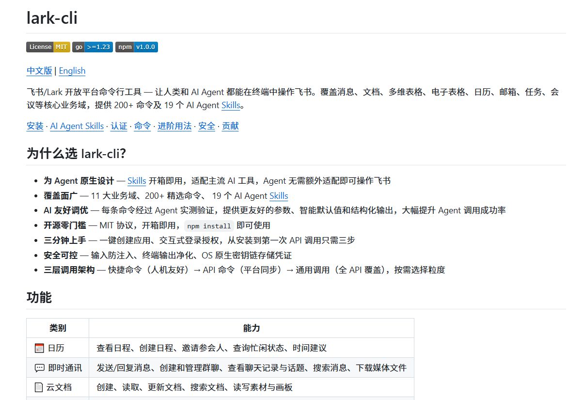Screen dimensions: 585x400
Task: Jump to the AI Agent Skills section
Action: [x=77, y=126]
